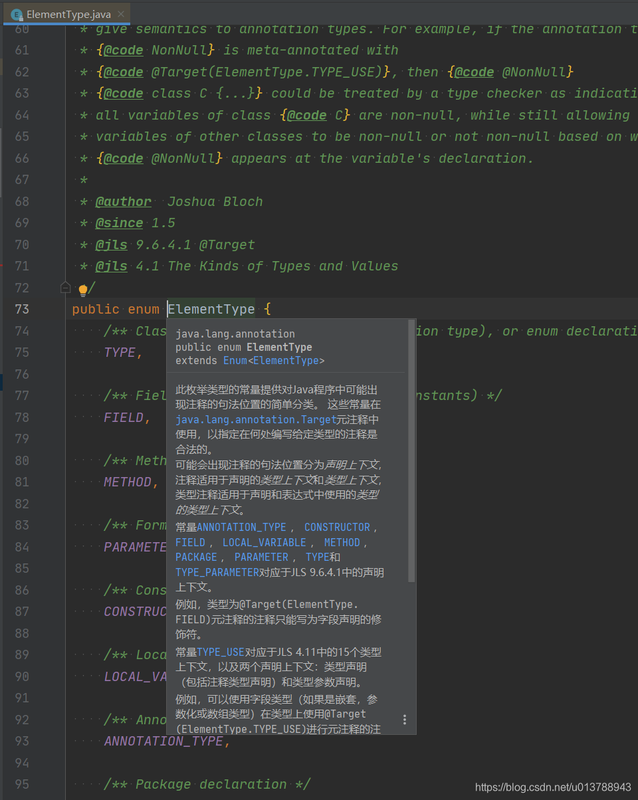
Task: Open the TYPE_USE link in popup
Action: click(x=221, y=652)
